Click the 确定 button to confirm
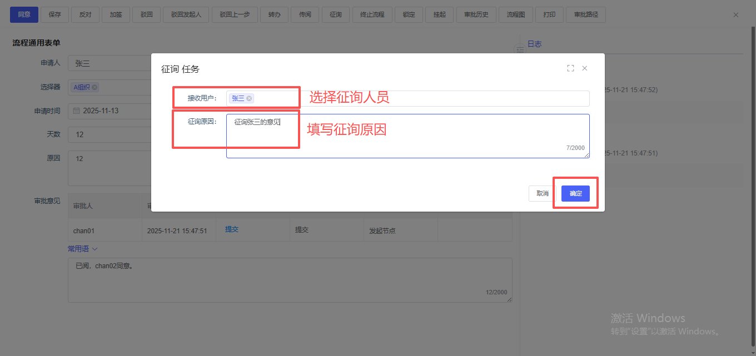 575,193
